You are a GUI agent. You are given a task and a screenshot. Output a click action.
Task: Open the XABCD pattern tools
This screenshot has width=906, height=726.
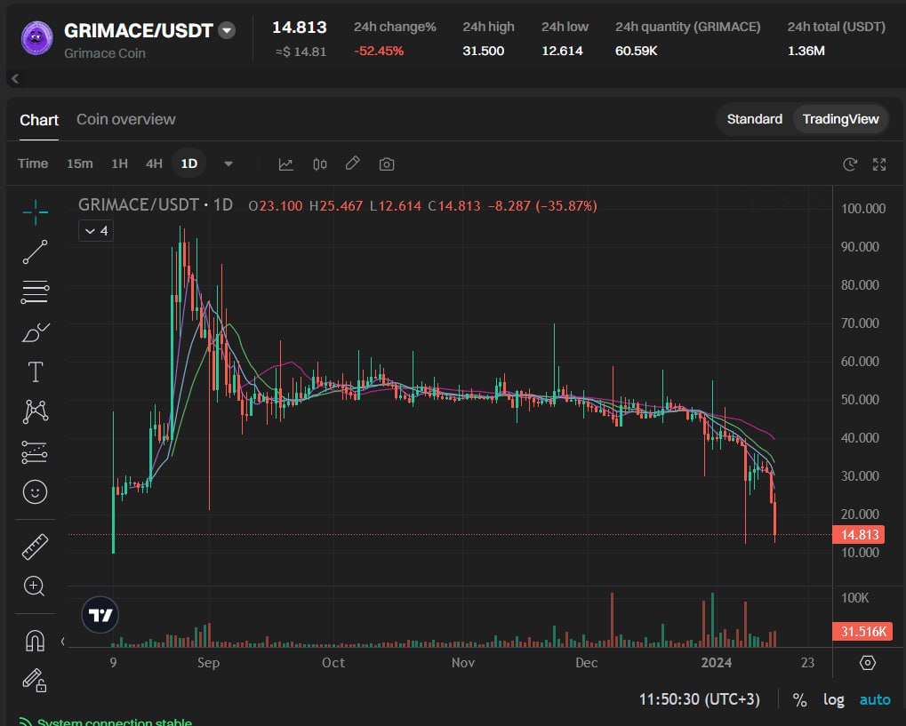coord(36,411)
